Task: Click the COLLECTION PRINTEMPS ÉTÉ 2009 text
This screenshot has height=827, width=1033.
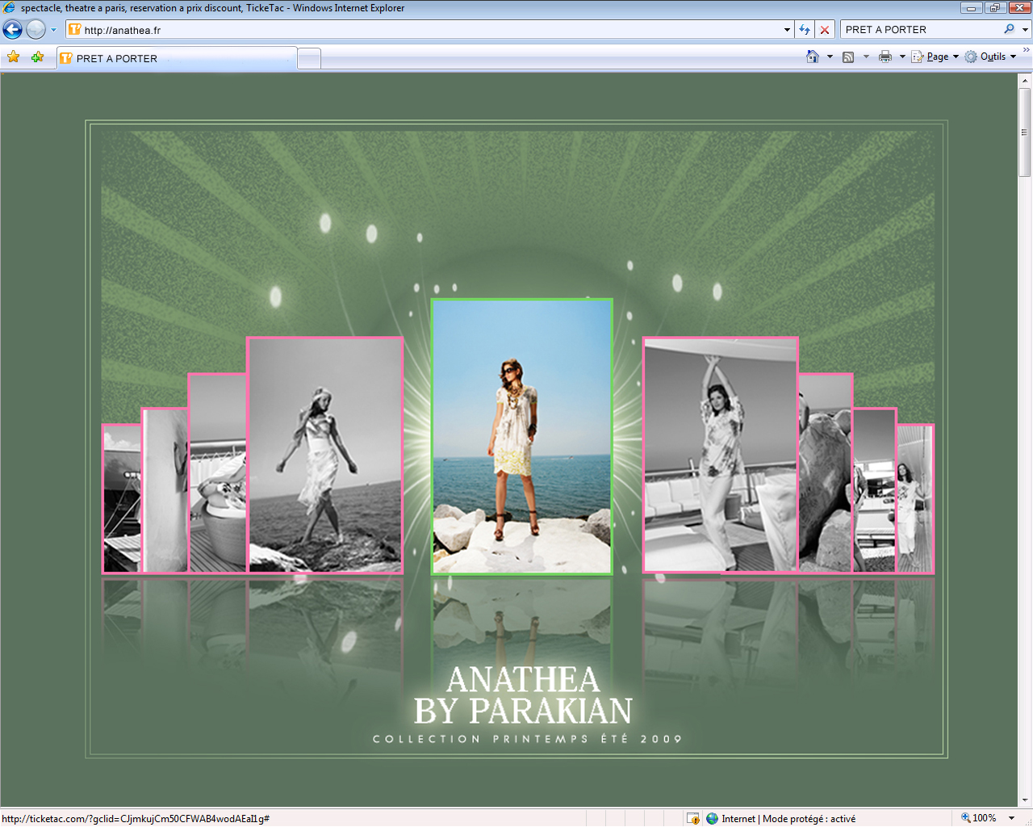Action: pyautogui.click(x=528, y=739)
